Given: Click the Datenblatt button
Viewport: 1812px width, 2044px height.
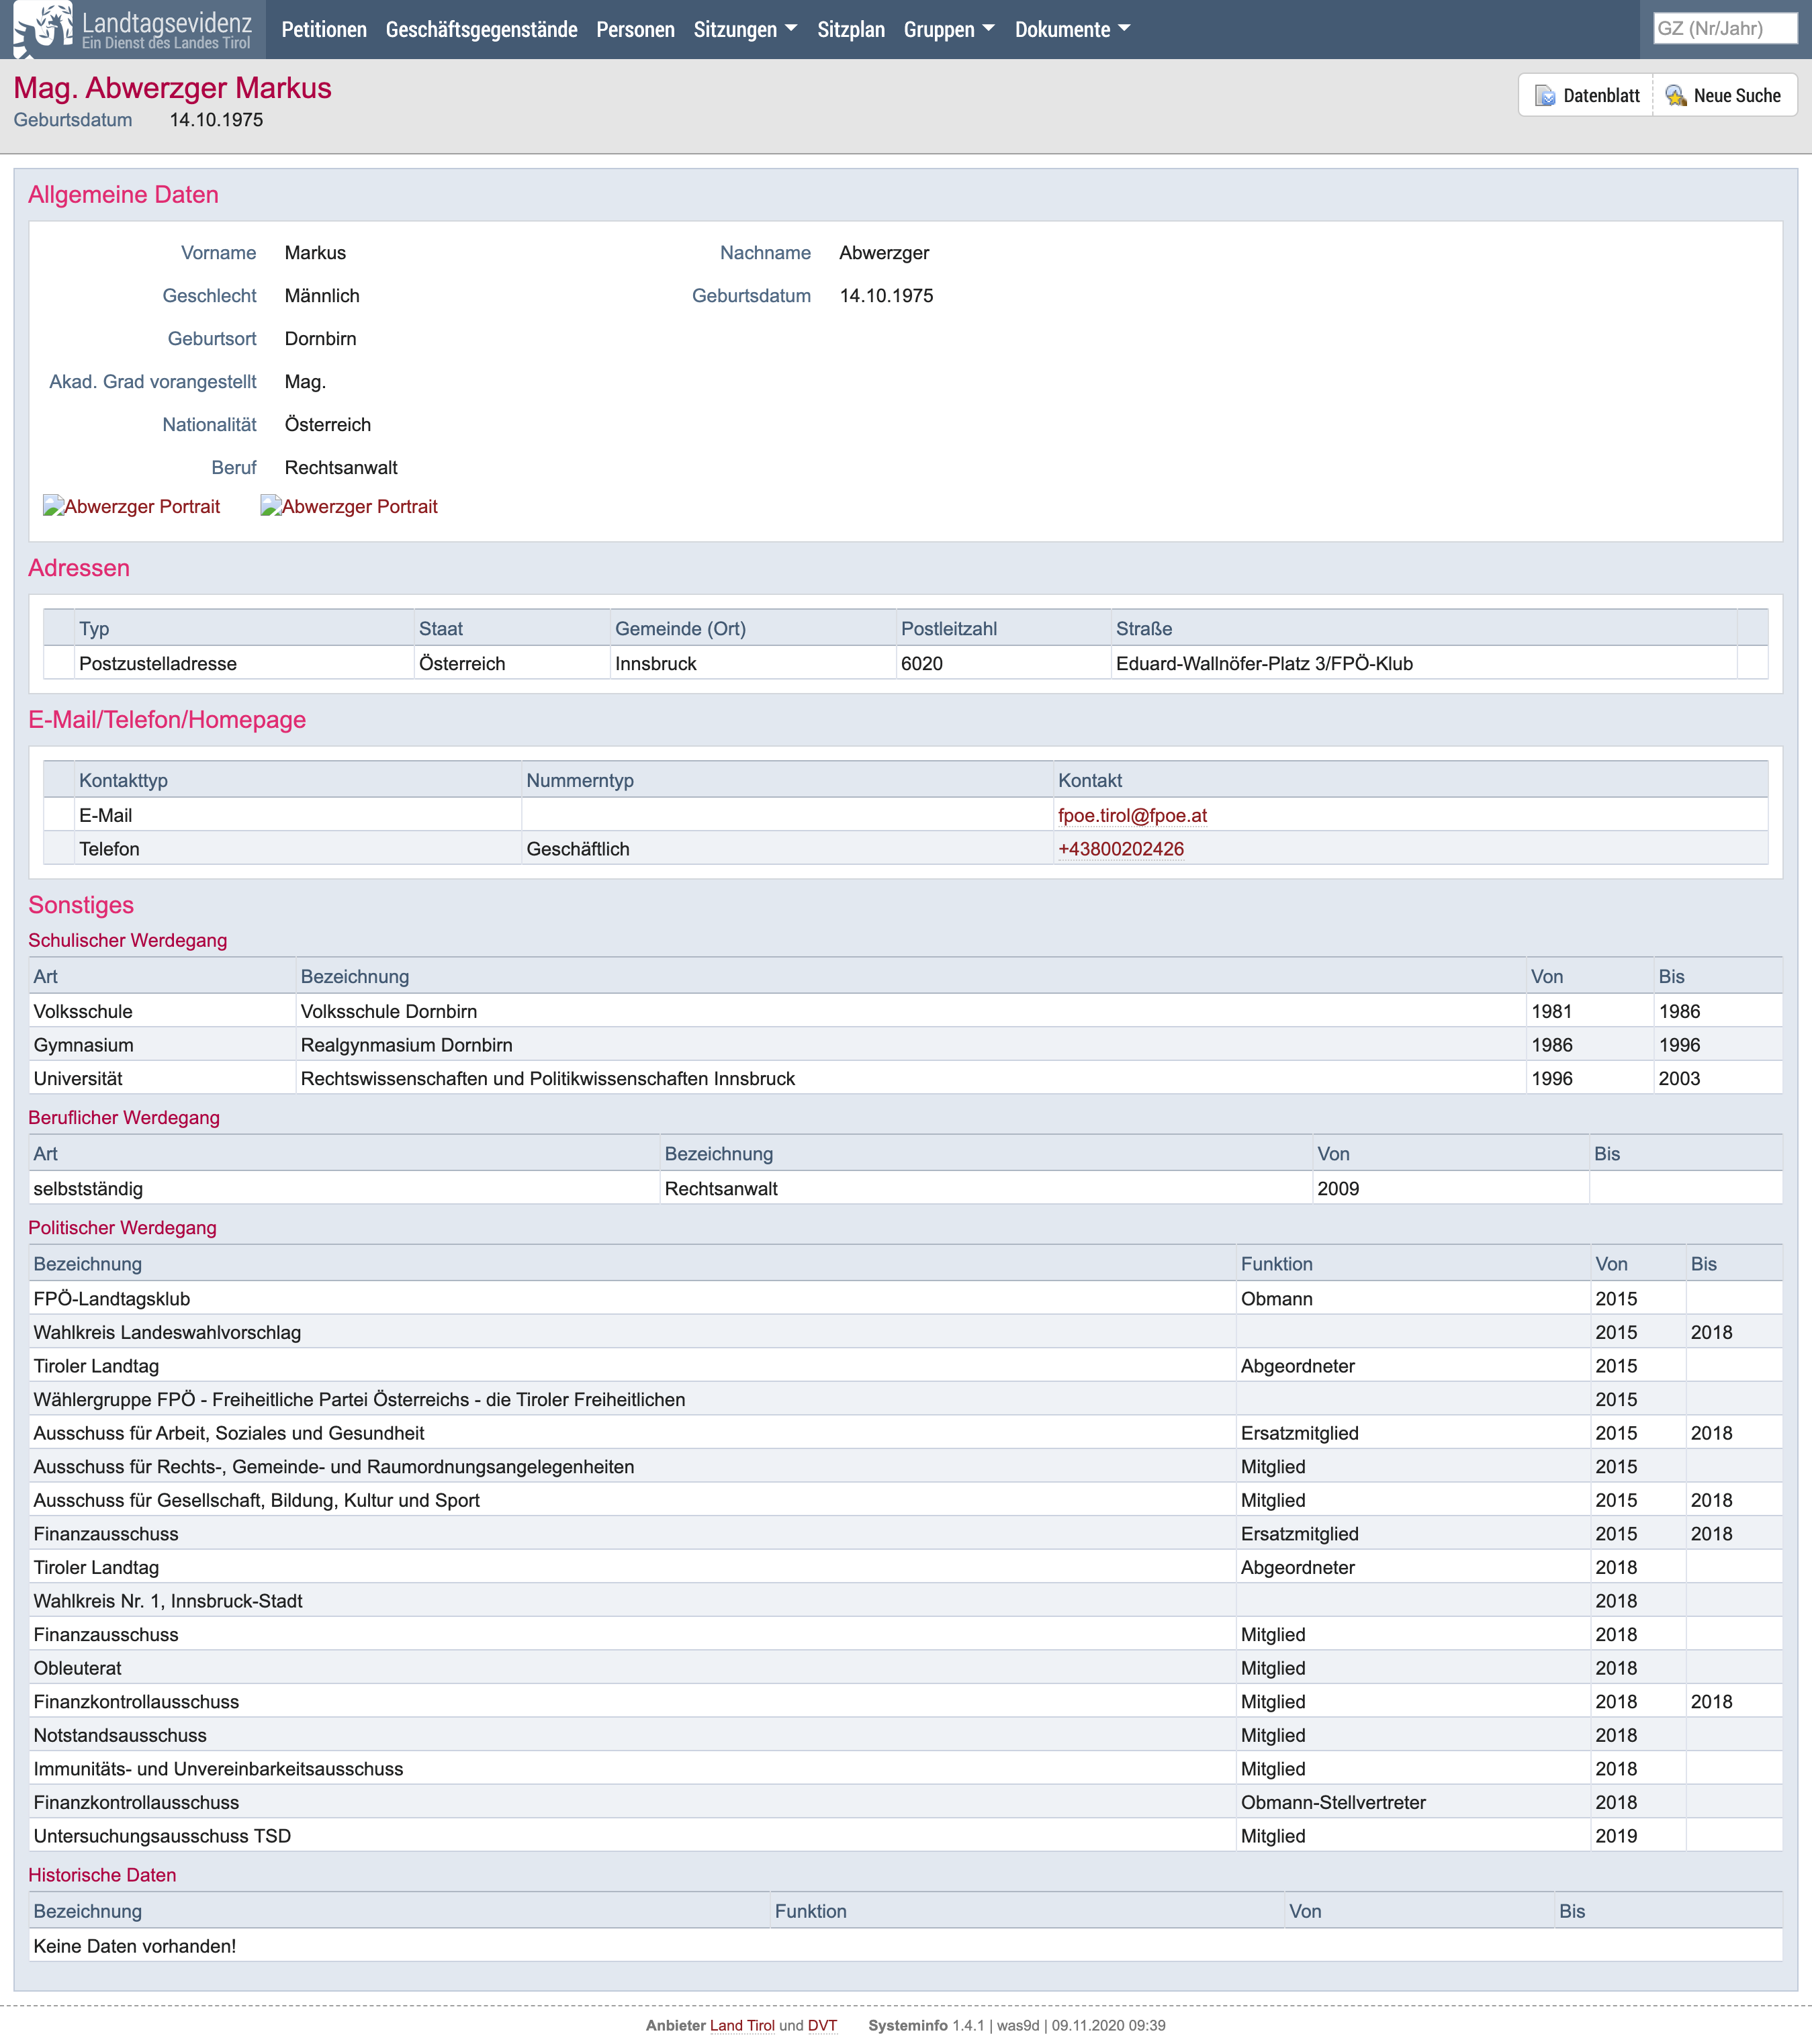Looking at the screenshot, I should click(x=1586, y=96).
